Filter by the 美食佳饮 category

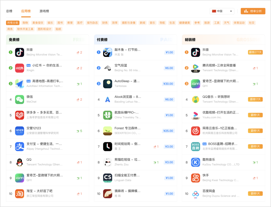point(38,23)
